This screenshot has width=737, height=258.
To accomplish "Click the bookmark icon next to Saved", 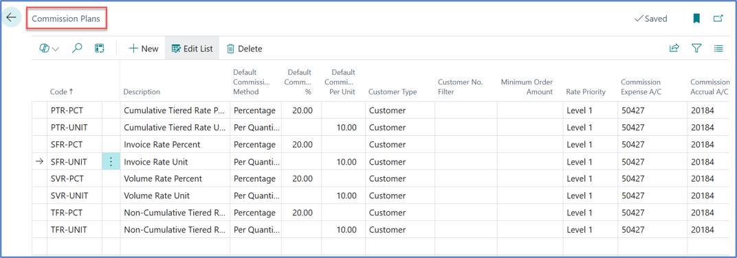I will (x=696, y=19).
